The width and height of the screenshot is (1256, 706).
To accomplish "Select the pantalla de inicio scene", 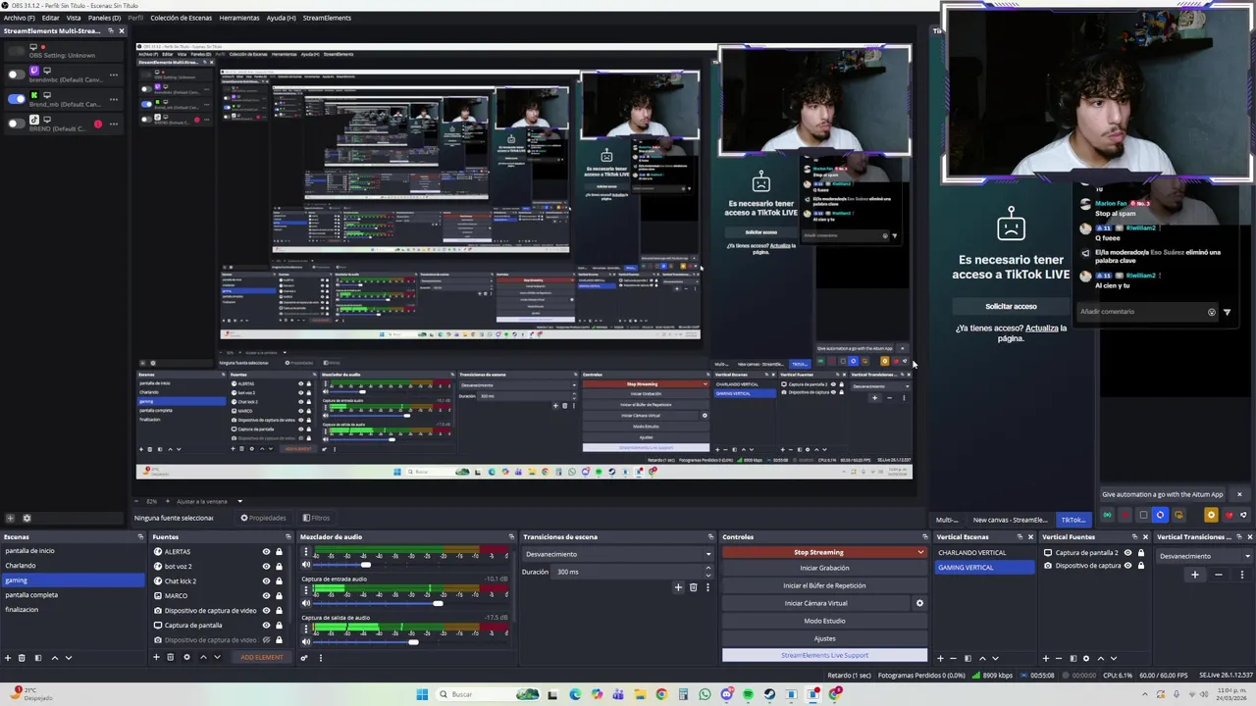I will point(72,551).
